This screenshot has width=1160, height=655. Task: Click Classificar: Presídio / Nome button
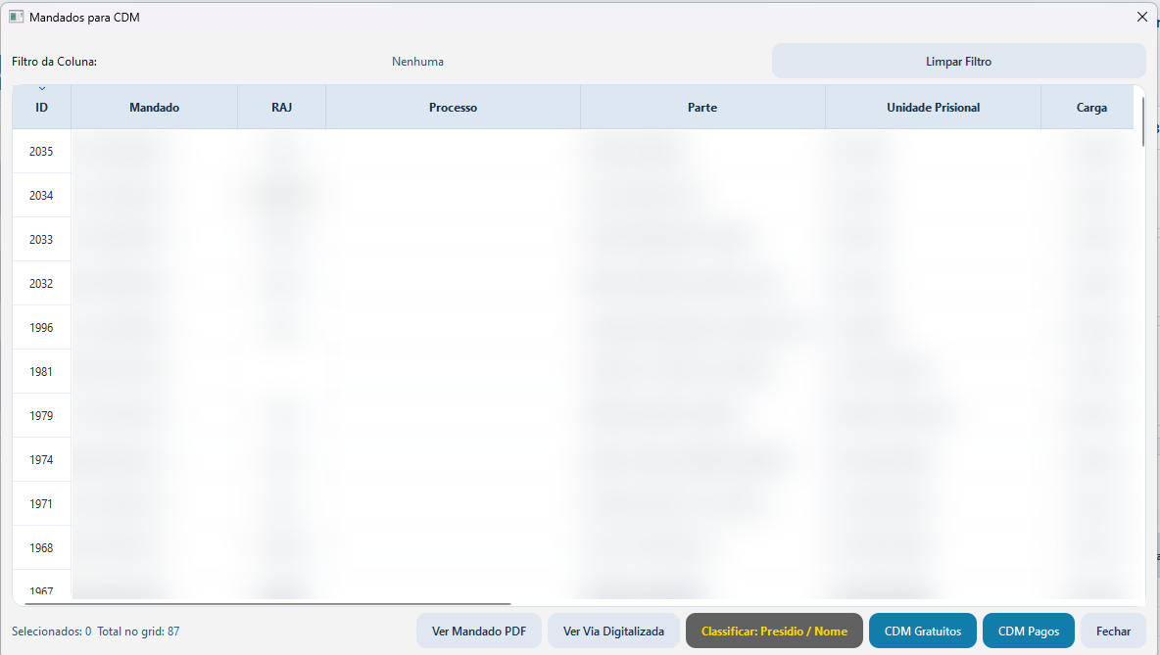[x=774, y=631]
